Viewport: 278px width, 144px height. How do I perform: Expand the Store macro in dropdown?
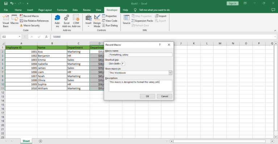coord(170,73)
